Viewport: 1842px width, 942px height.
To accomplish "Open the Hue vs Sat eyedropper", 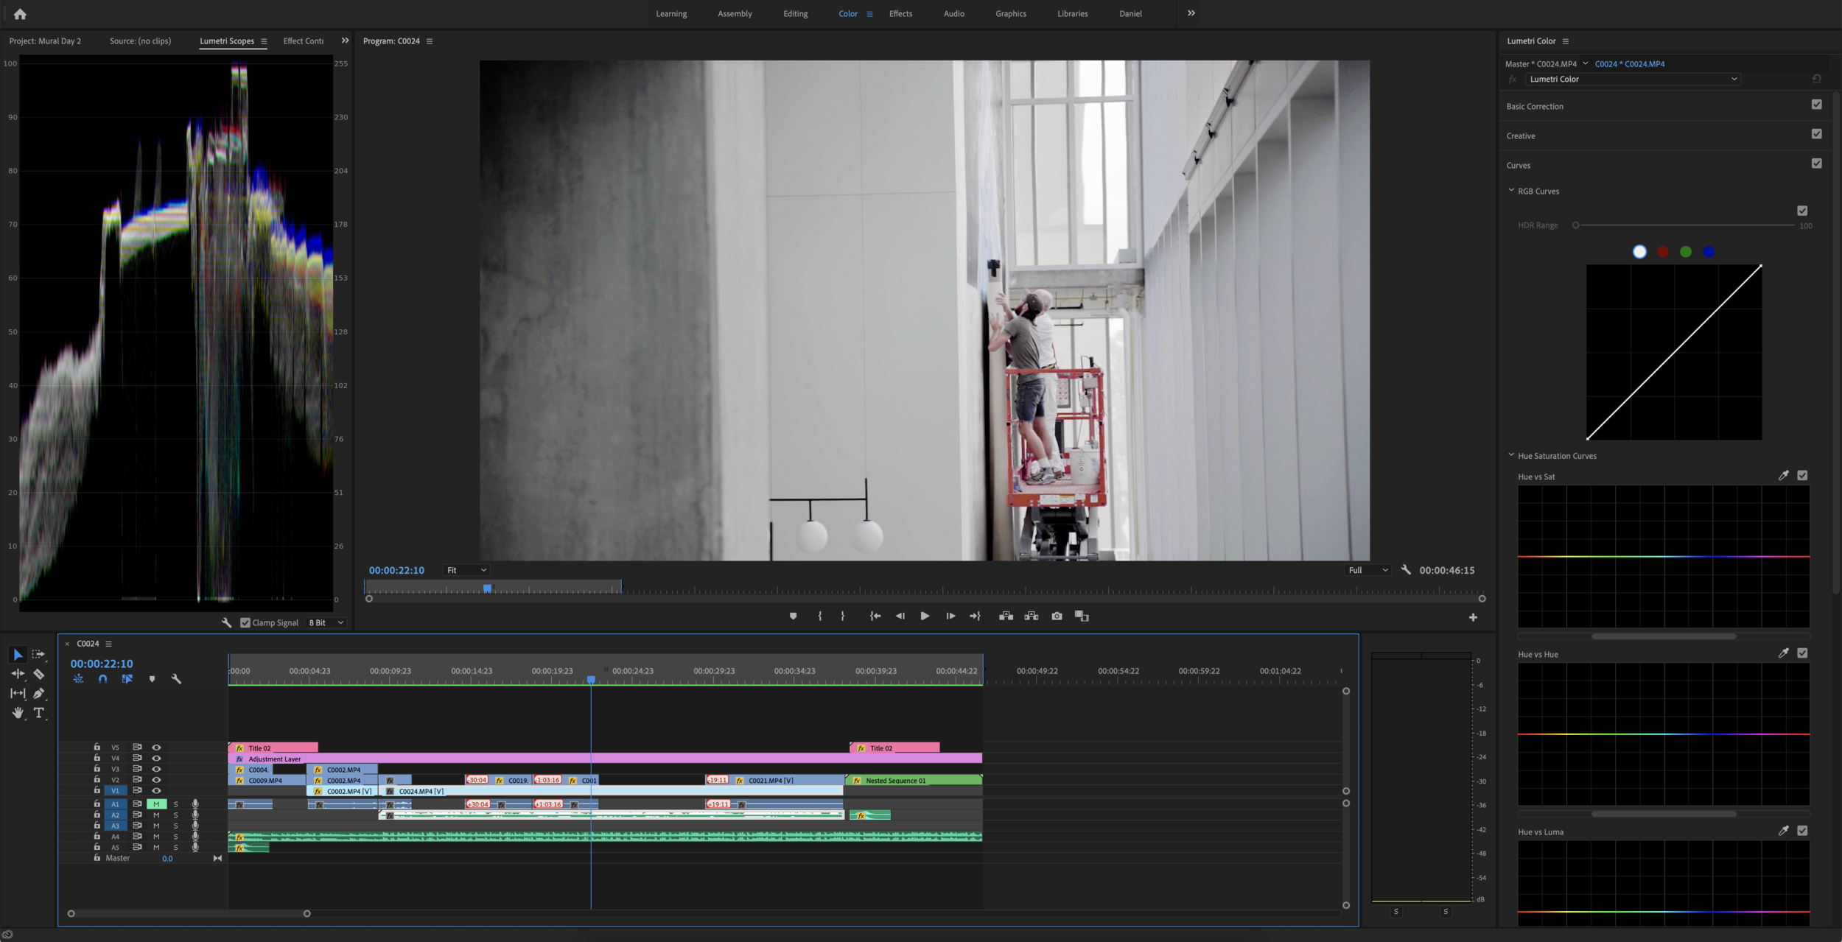I will pyautogui.click(x=1783, y=476).
